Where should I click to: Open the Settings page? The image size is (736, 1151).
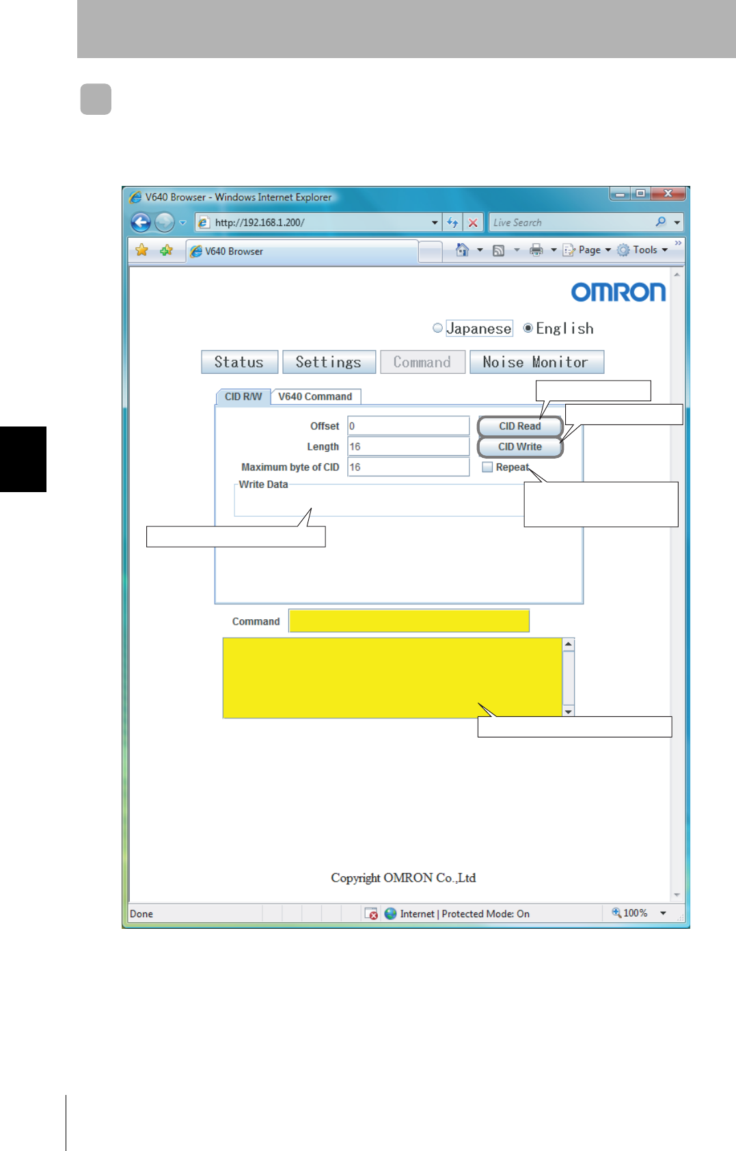pyautogui.click(x=329, y=362)
